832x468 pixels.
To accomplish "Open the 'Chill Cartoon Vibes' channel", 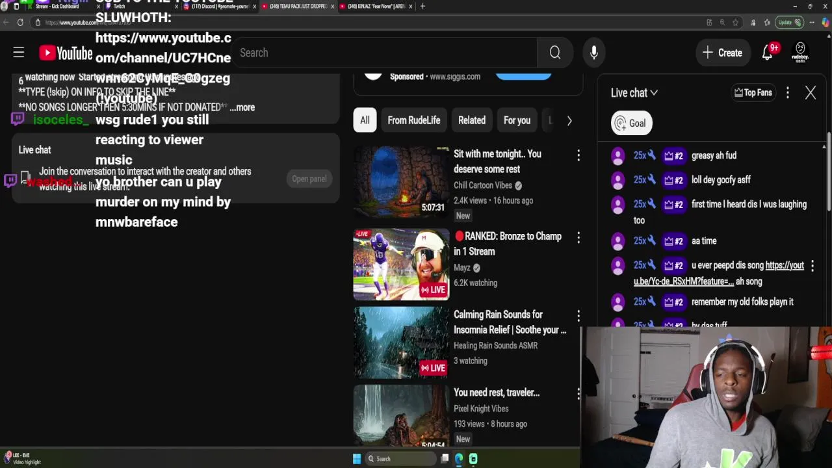I will (x=483, y=185).
